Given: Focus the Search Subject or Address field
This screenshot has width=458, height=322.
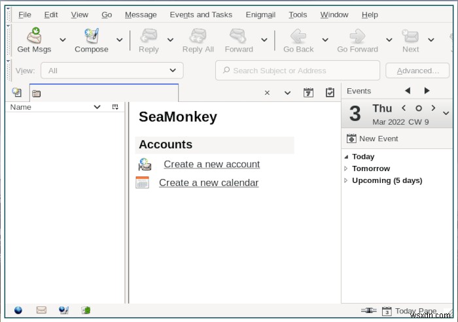Looking at the screenshot, I should click(x=298, y=71).
